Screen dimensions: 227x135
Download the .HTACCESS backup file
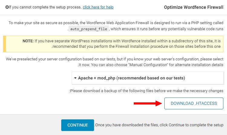pos(194,103)
